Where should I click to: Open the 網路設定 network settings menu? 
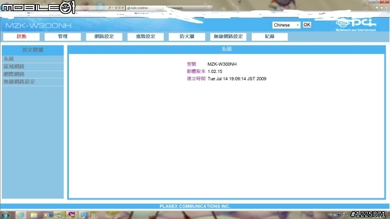[104, 36]
